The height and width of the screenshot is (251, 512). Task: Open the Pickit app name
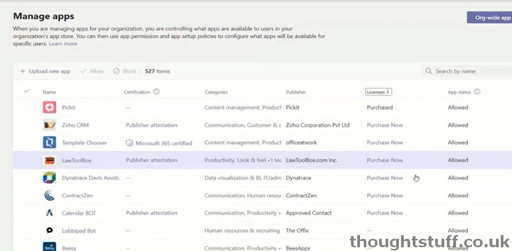(69, 107)
